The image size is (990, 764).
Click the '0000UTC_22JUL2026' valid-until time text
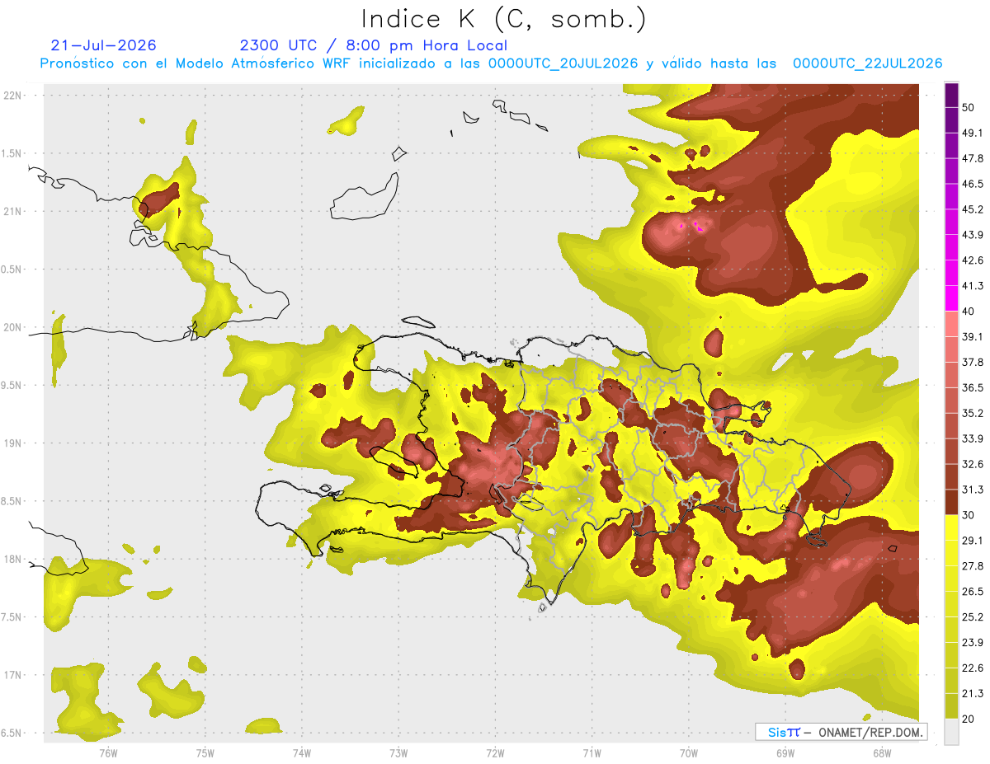click(x=868, y=63)
